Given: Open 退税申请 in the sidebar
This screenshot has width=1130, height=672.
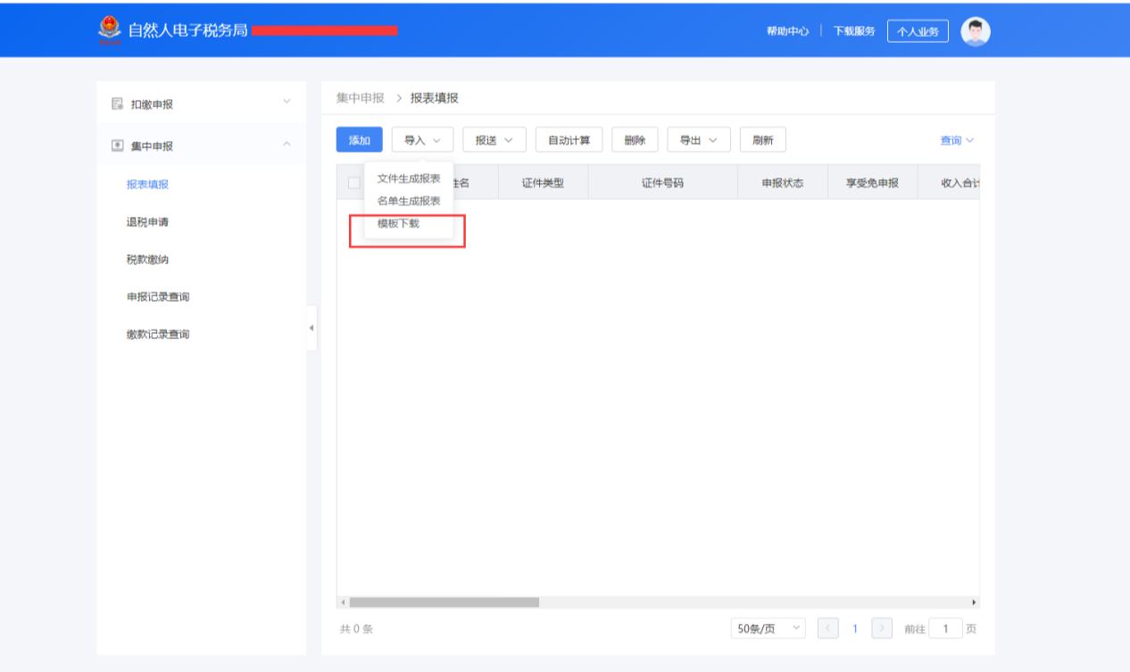Looking at the screenshot, I should 147,222.
